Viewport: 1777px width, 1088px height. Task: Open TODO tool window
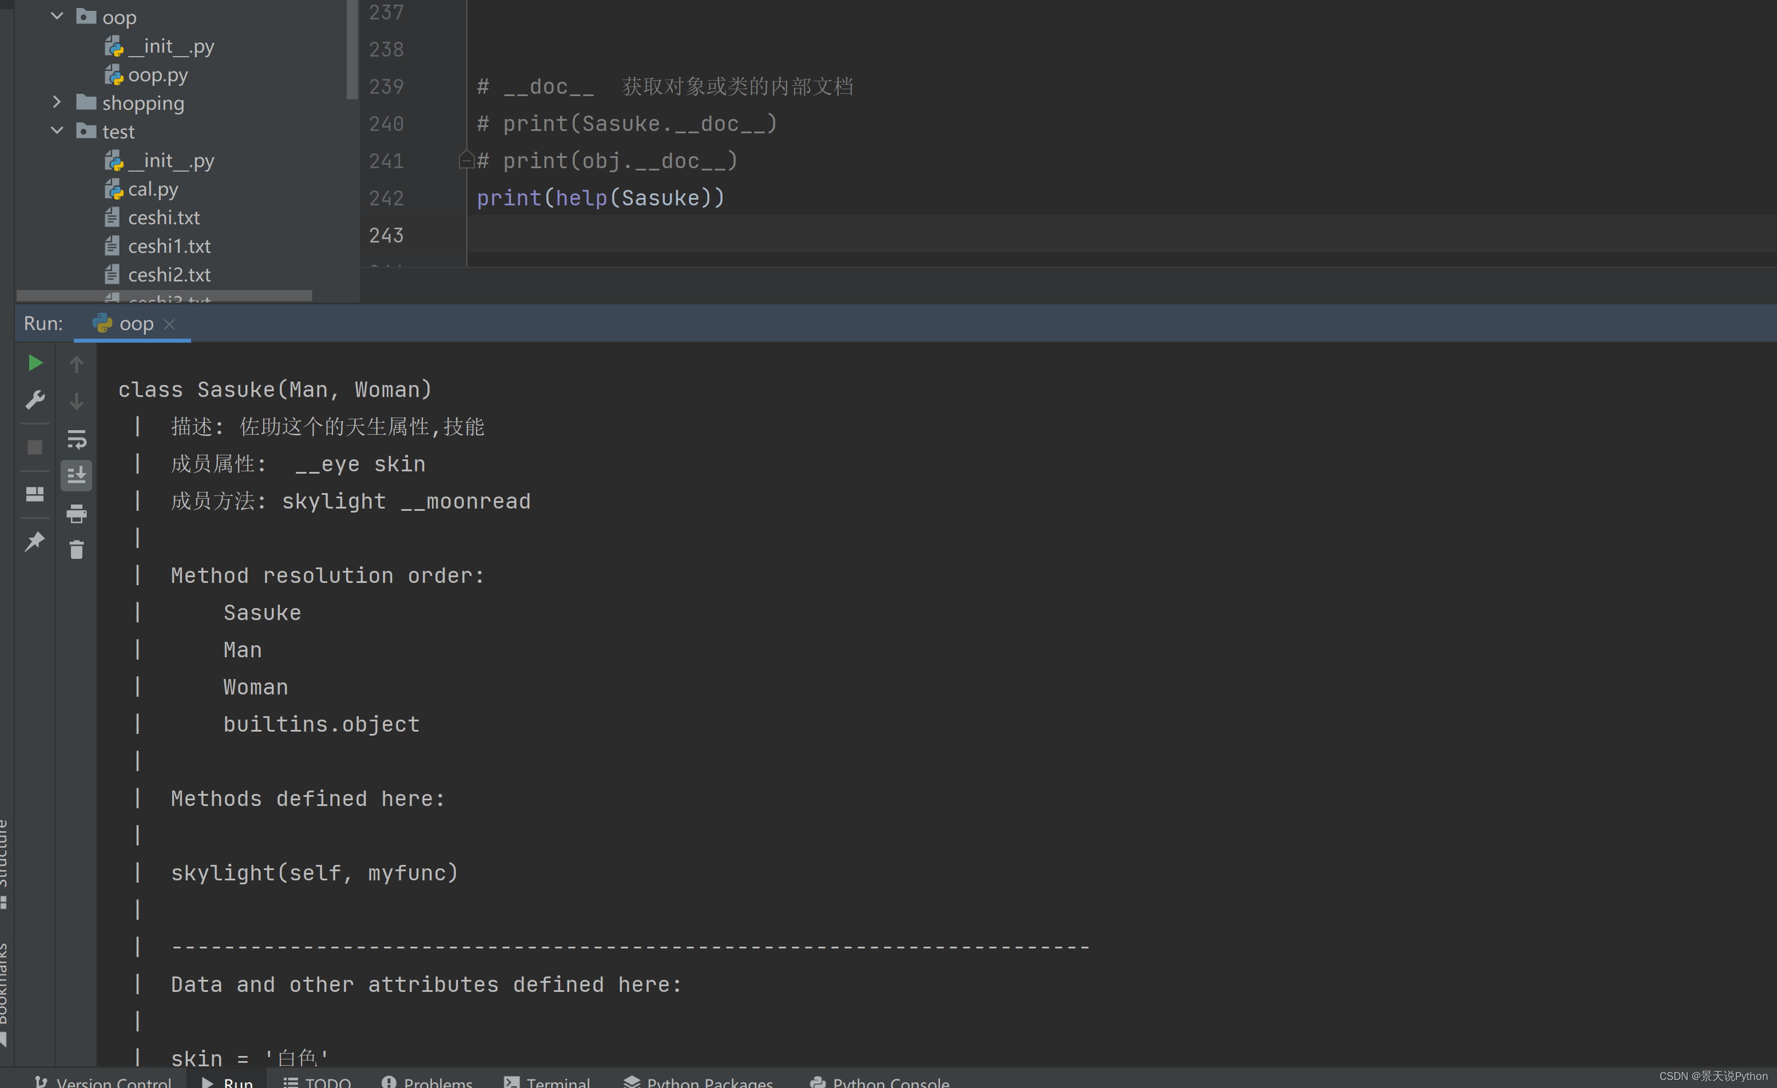[x=318, y=1082]
